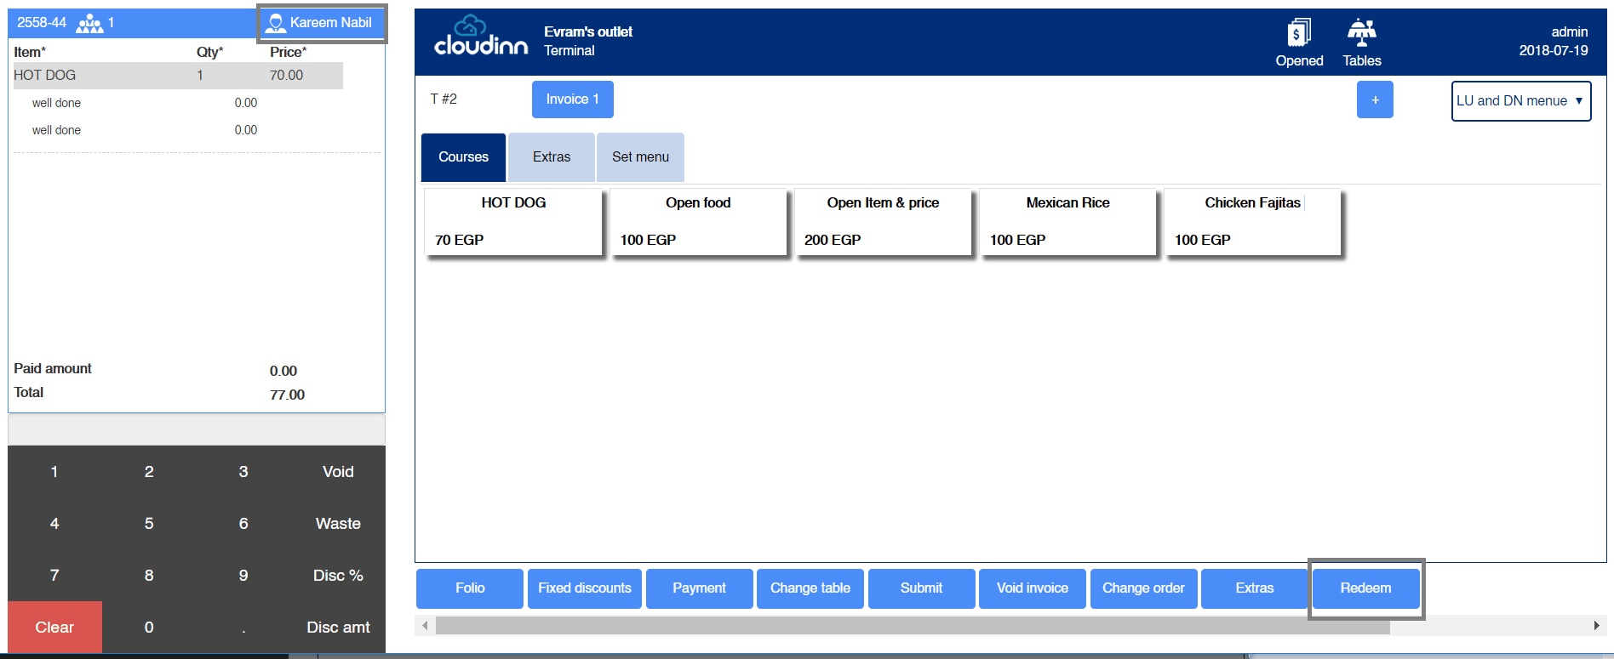Viewport: 1614px width, 659px height.
Task: Click the Evram's outlet title
Action: pyautogui.click(x=588, y=31)
